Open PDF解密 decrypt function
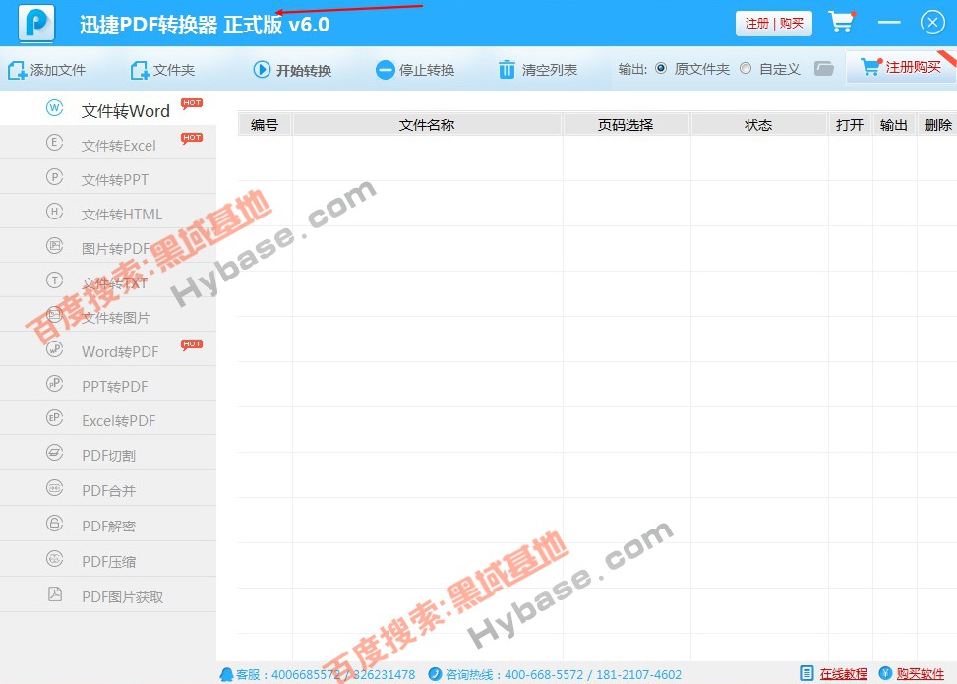 tap(108, 524)
